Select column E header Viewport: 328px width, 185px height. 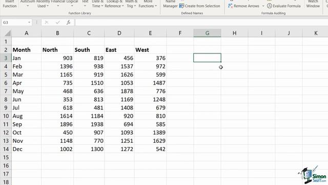point(150,33)
